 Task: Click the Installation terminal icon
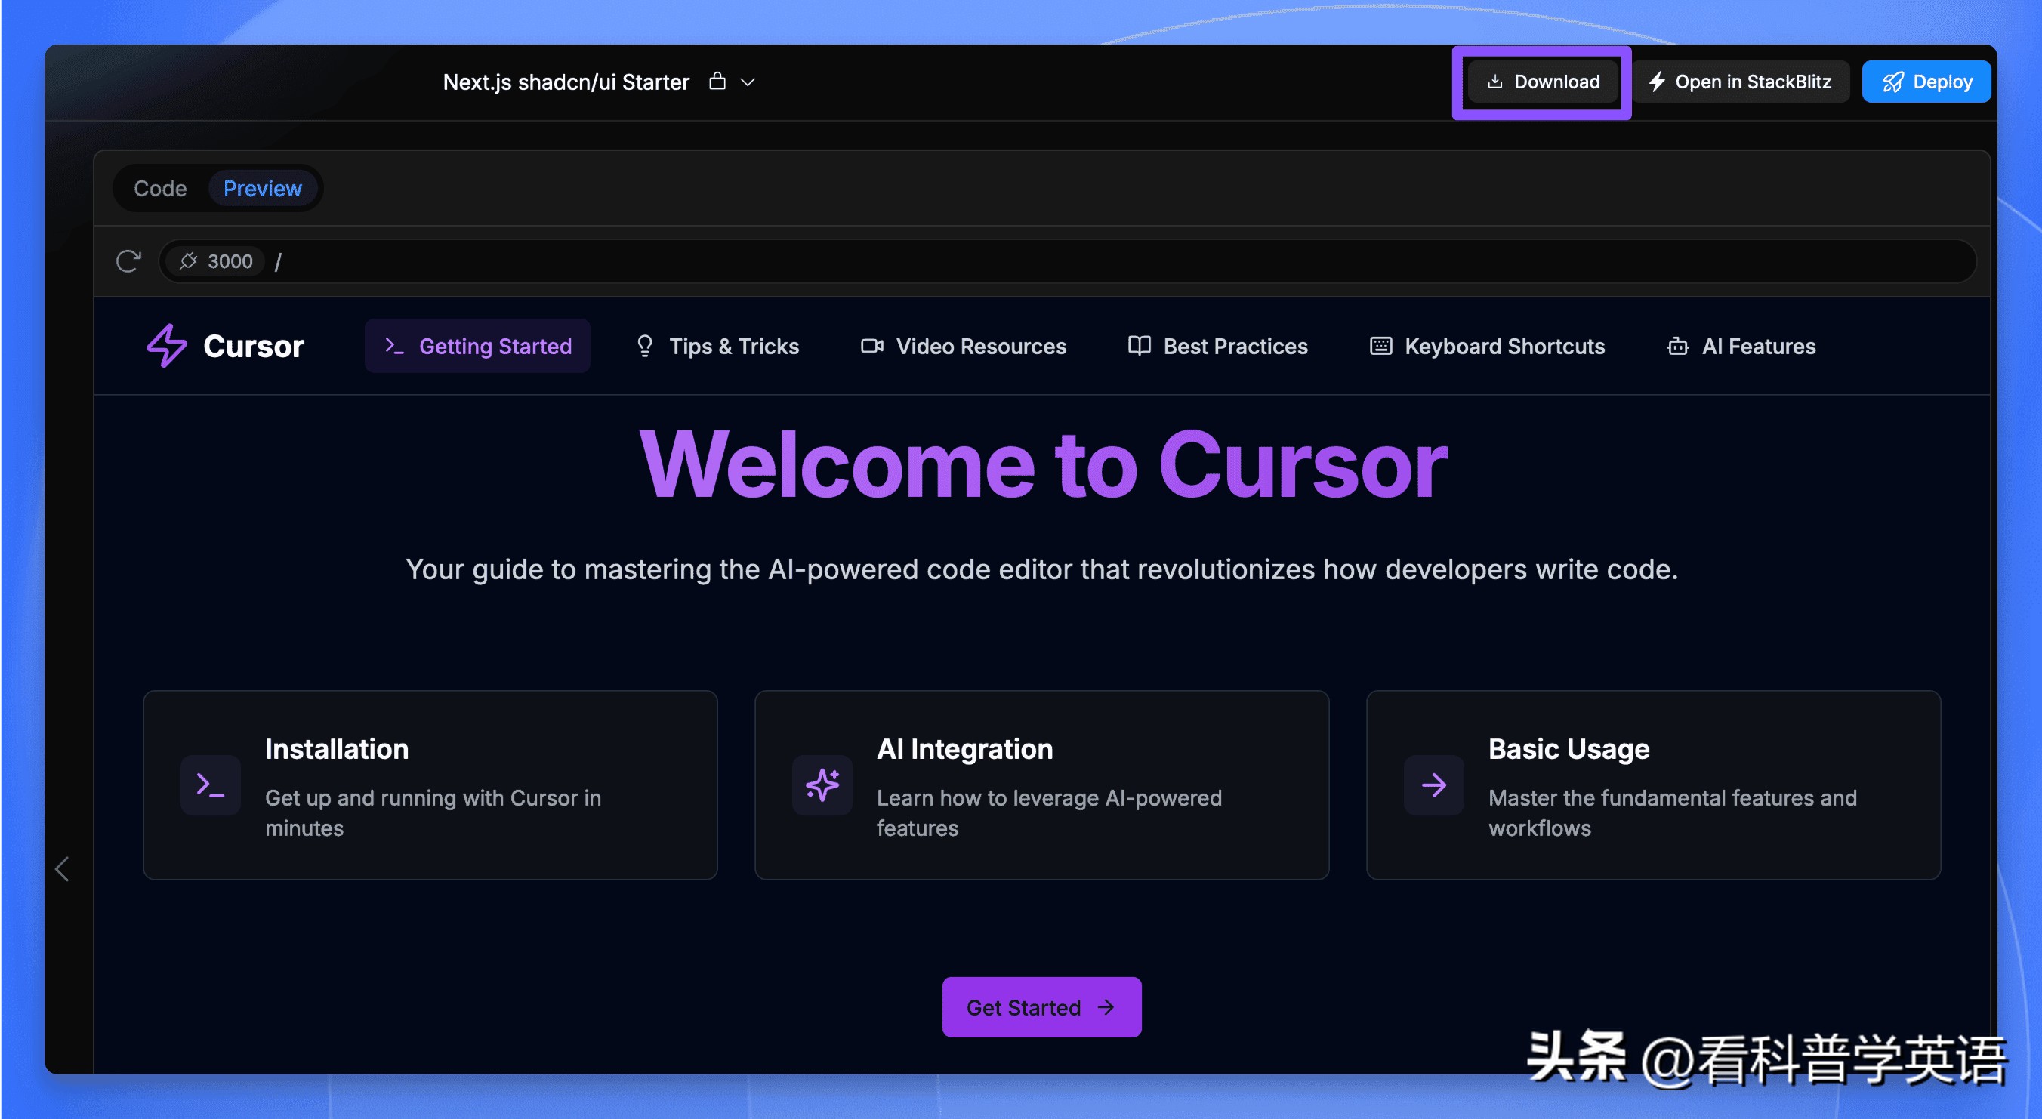(210, 785)
